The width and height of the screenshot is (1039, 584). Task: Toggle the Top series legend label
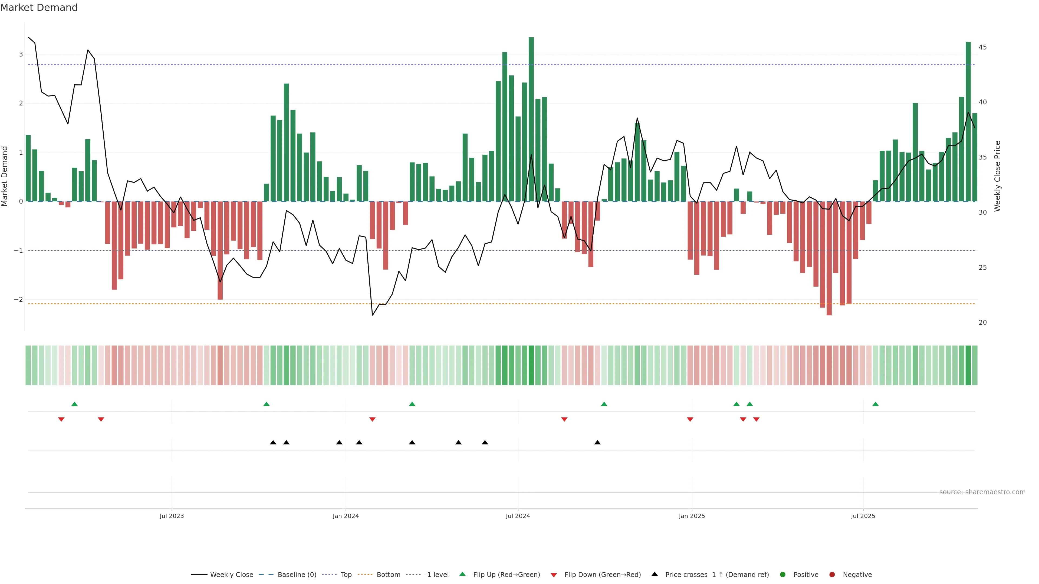[x=346, y=574]
